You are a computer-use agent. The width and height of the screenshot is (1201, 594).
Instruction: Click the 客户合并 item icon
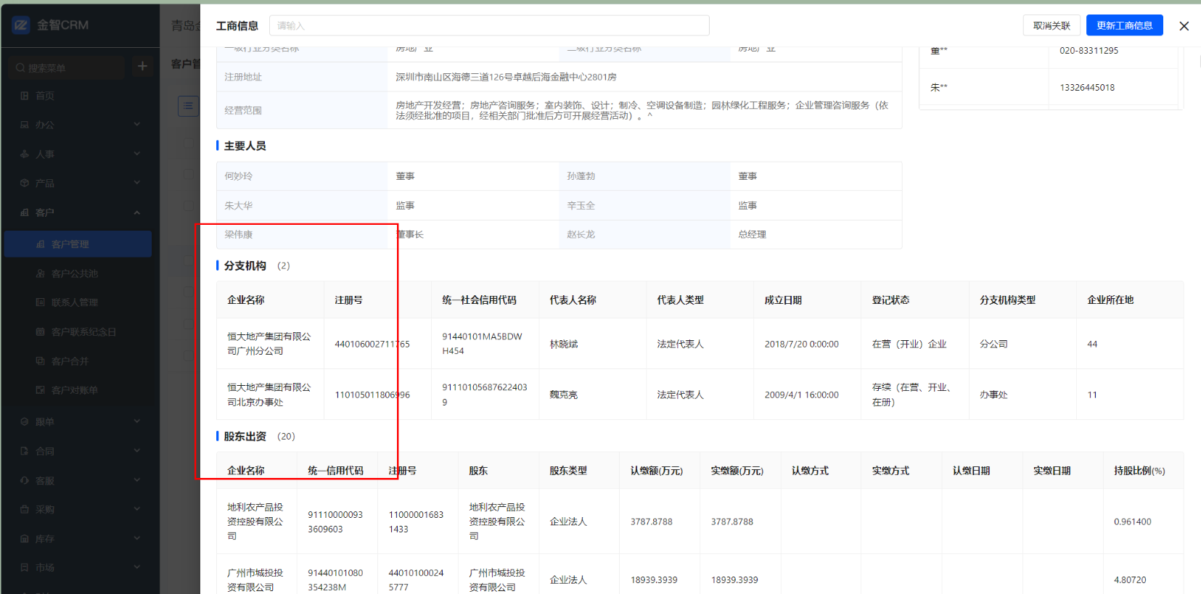tap(41, 360)
